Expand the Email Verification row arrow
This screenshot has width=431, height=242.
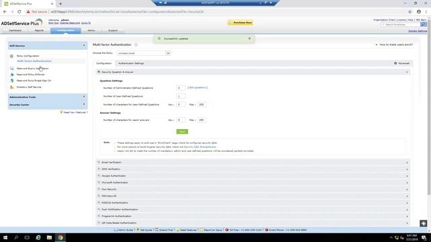tap(407, 163)
